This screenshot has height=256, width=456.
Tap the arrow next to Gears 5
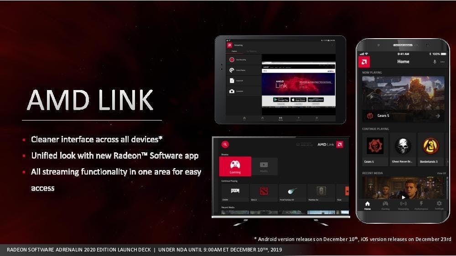[438, 115]
